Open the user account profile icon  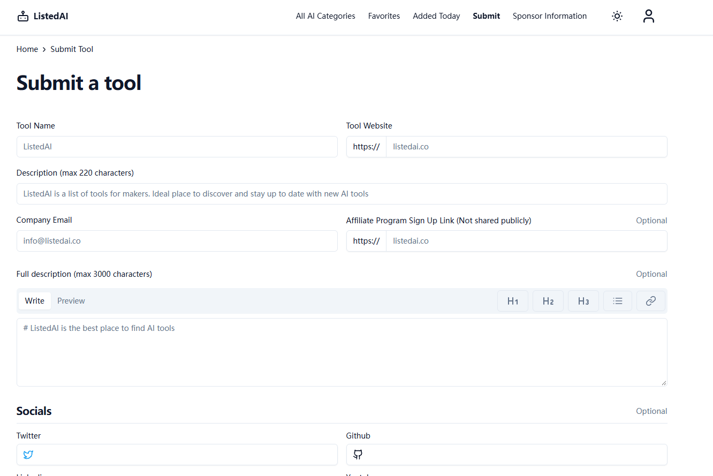pyautogui.click(x=649, y=16)
